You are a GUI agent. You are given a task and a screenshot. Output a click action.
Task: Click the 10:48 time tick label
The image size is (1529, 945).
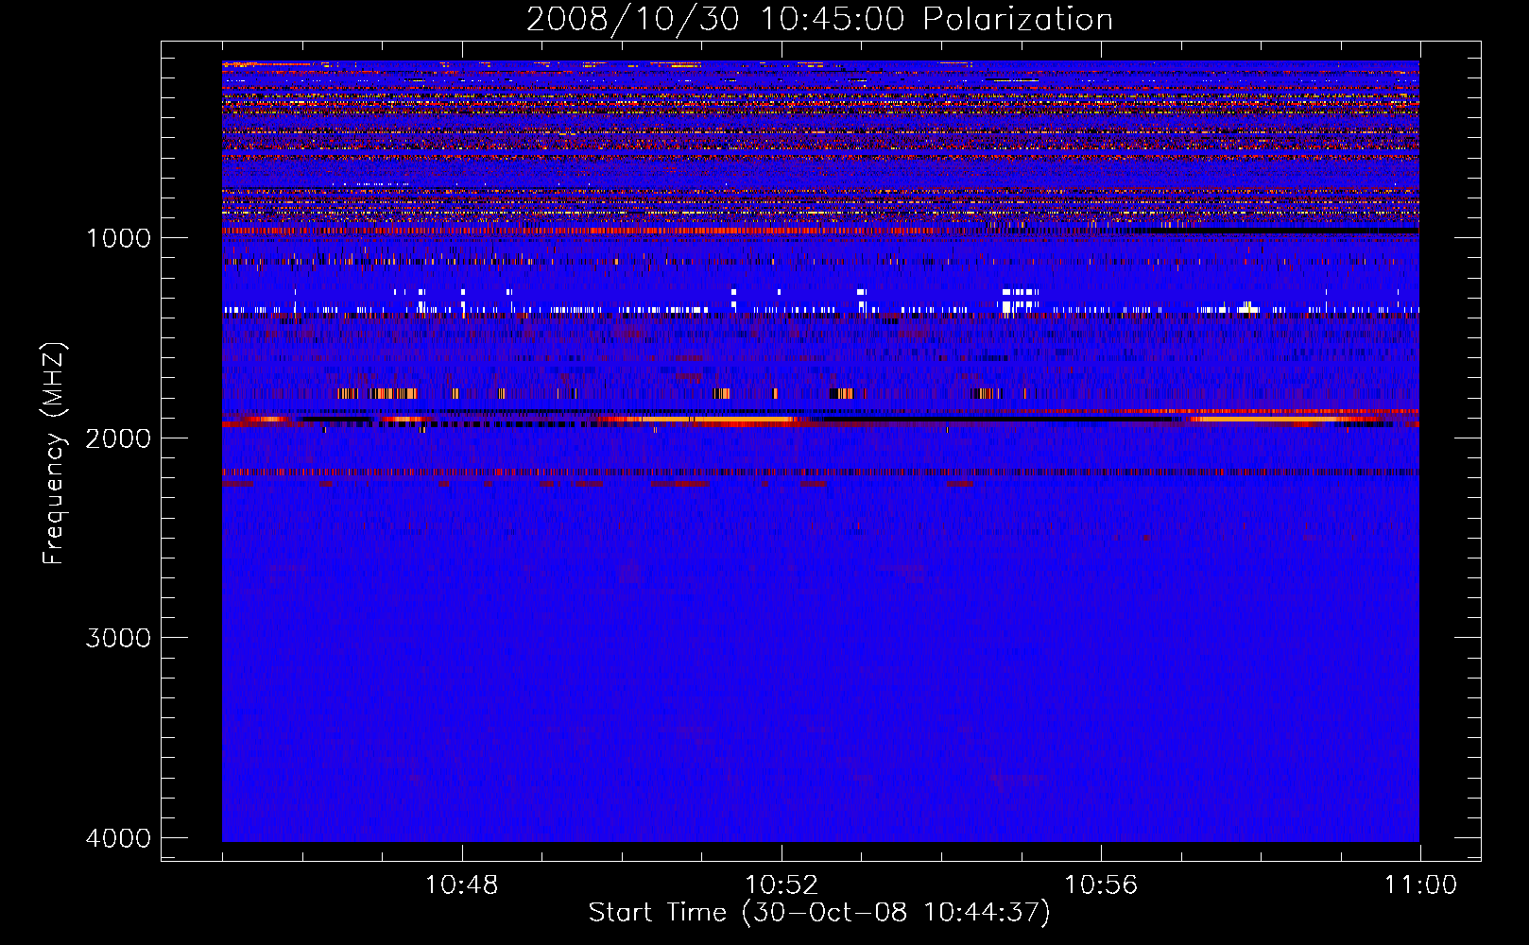click(462, 885)
